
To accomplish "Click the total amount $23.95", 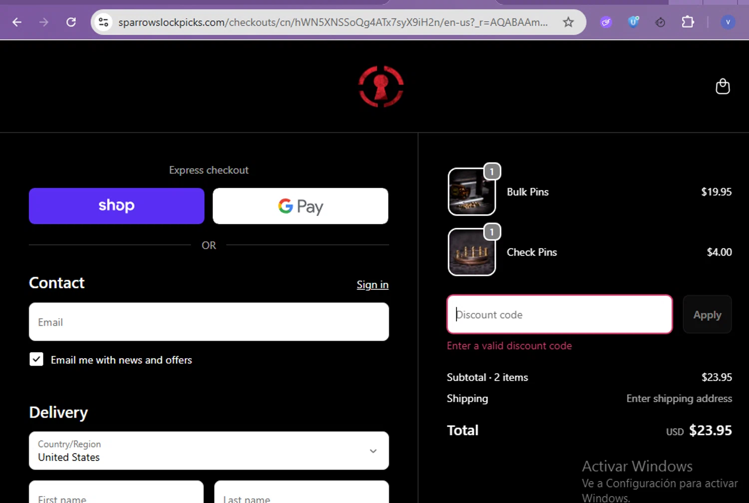I will click(x=710, y=430).
